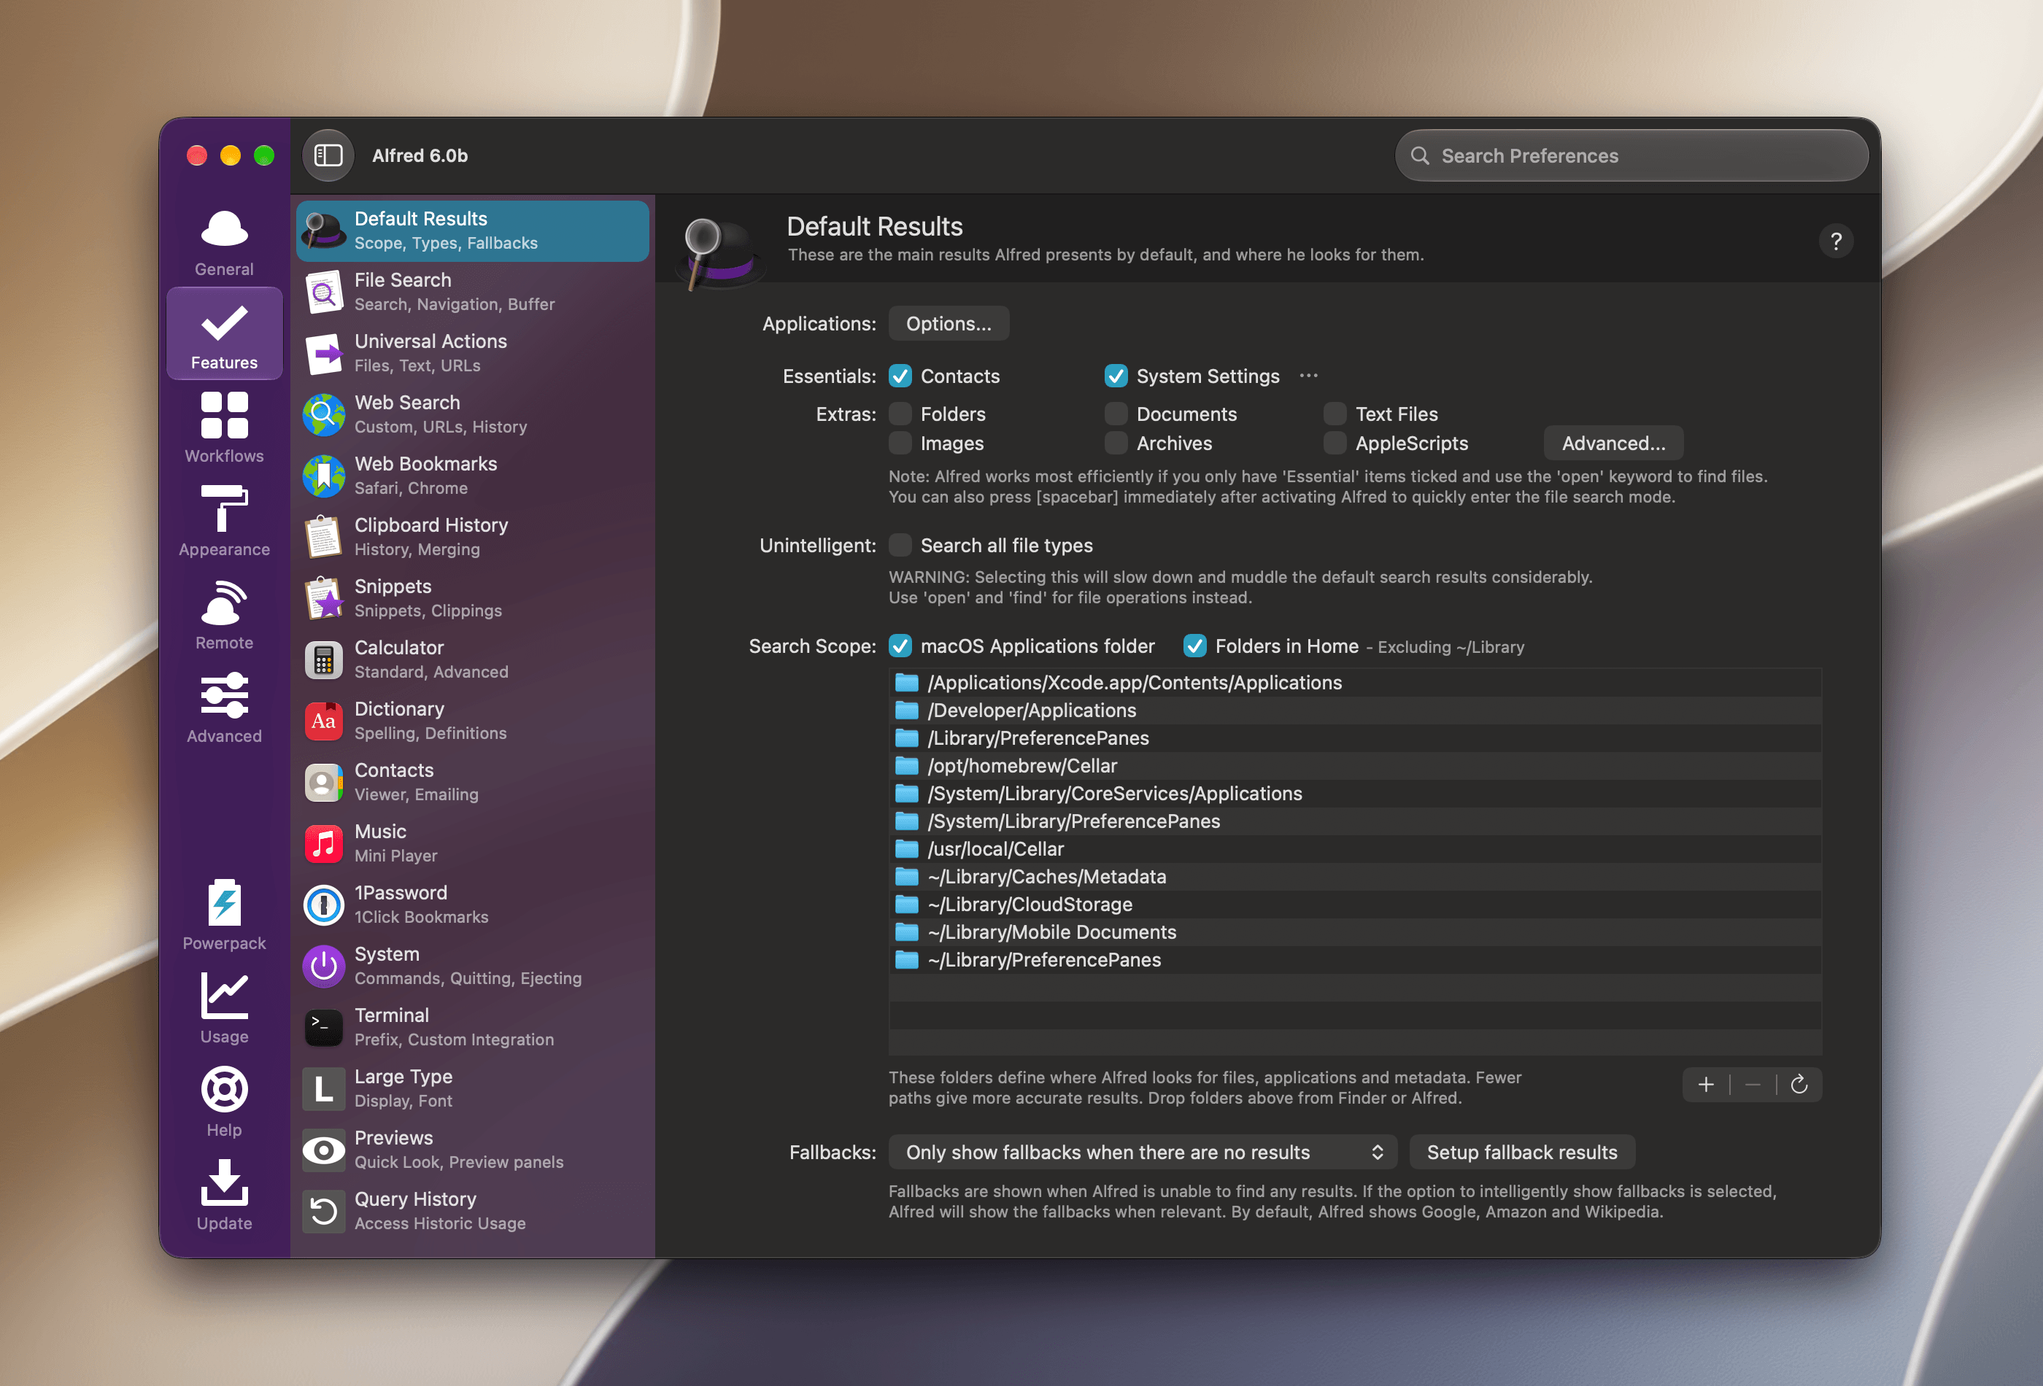The width and height of the screenshot is (2043, 1386).
Task: Enable the Images extras checkbox
Action: (x=900, y=443)
